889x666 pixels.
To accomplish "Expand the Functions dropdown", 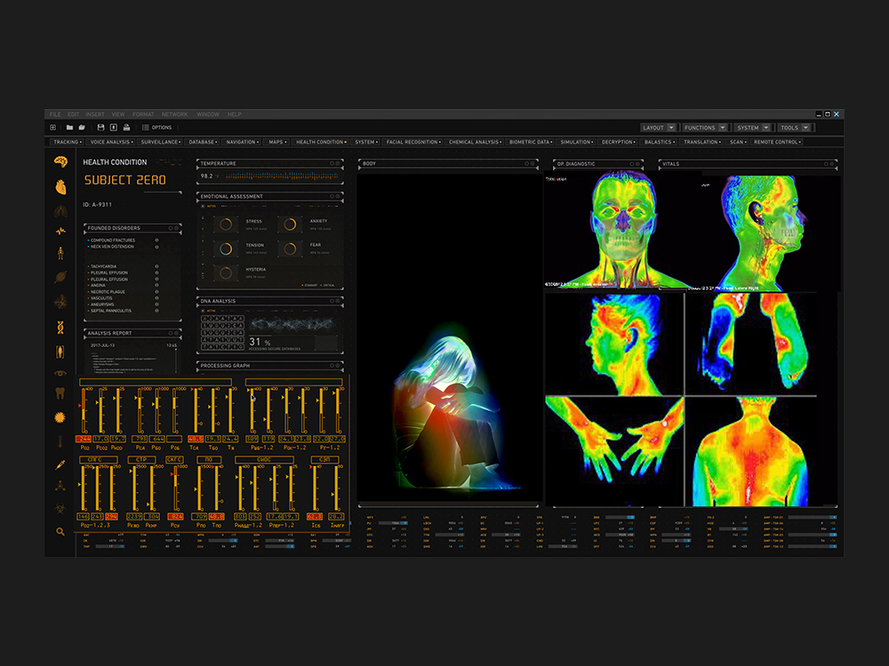I will 706,128.
